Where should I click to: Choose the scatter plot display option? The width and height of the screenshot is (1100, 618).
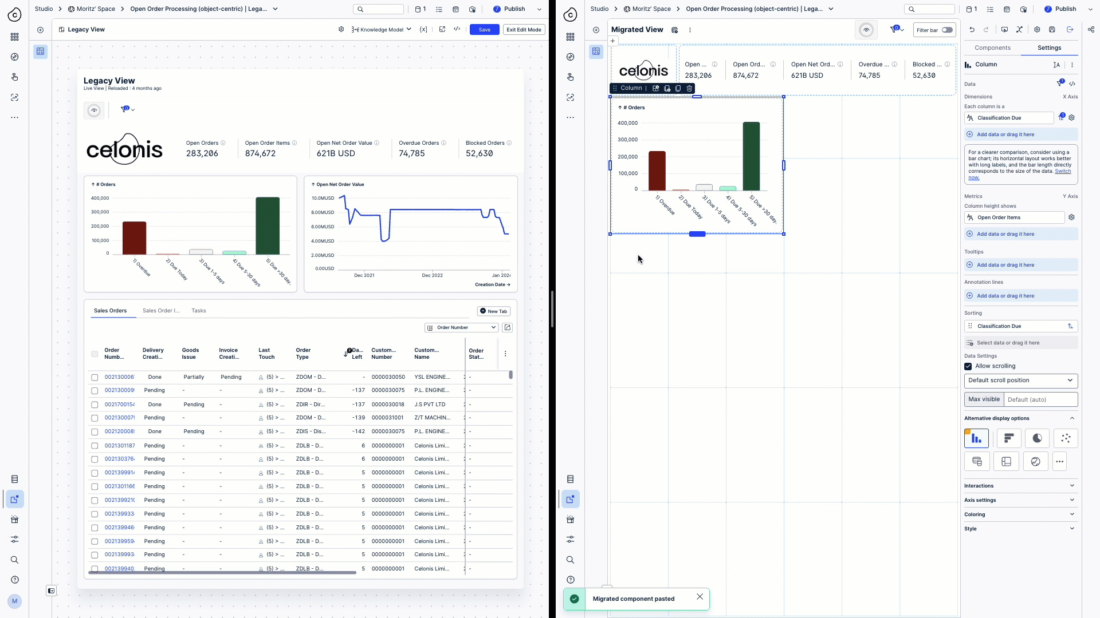1066,438
